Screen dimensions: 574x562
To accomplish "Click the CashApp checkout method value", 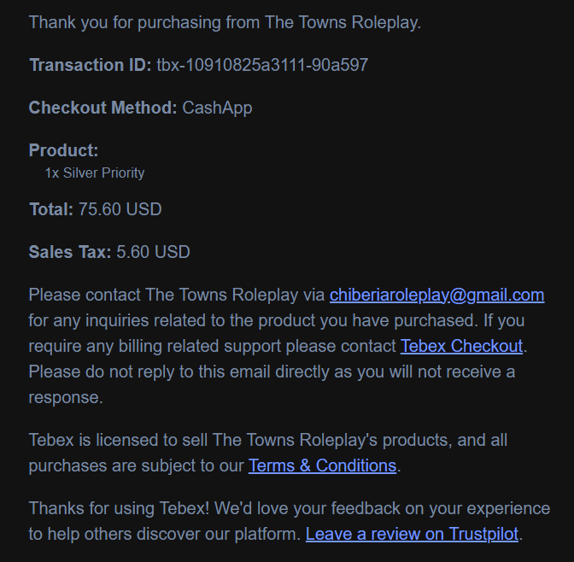I will pos(217,108).
